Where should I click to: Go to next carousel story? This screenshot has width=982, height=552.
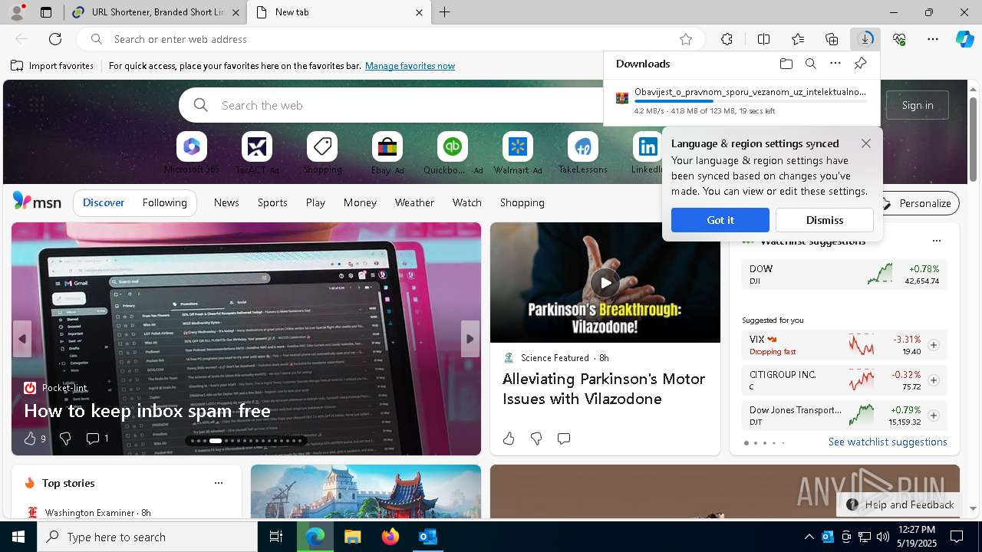click(470, 339)
